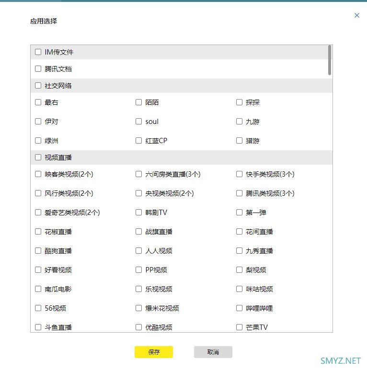Select the 56视频 checkbox
This screenshot has width=367, height=370.
(x=38, y=308)
